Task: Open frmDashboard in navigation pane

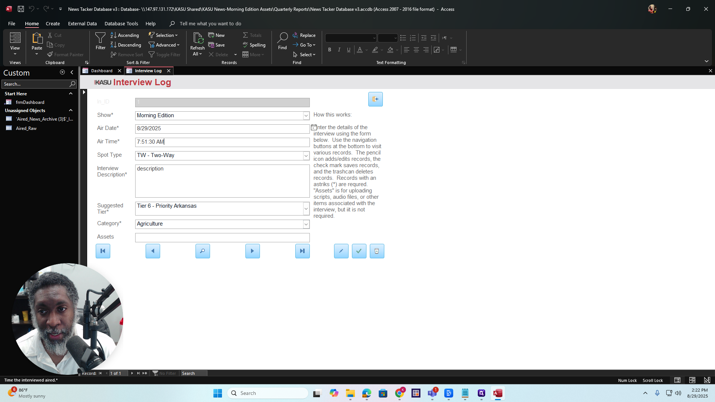Action: [x=30, y=102]
